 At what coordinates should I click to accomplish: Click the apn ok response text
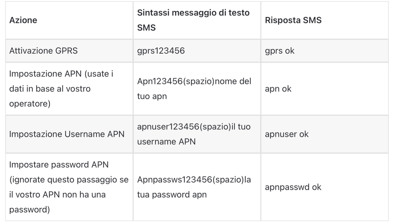278,89
